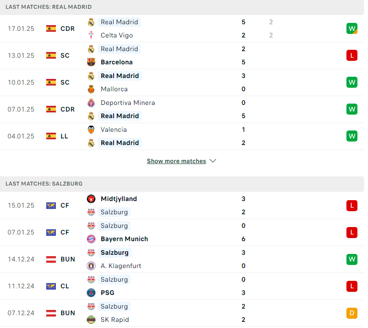Open the Last Matches: Salzburg header
The image size is (368, 328).
click(x=182, y=184)
